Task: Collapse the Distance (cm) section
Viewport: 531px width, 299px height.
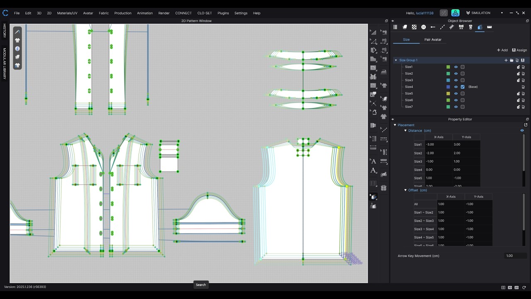Action: tap(405, 131)
